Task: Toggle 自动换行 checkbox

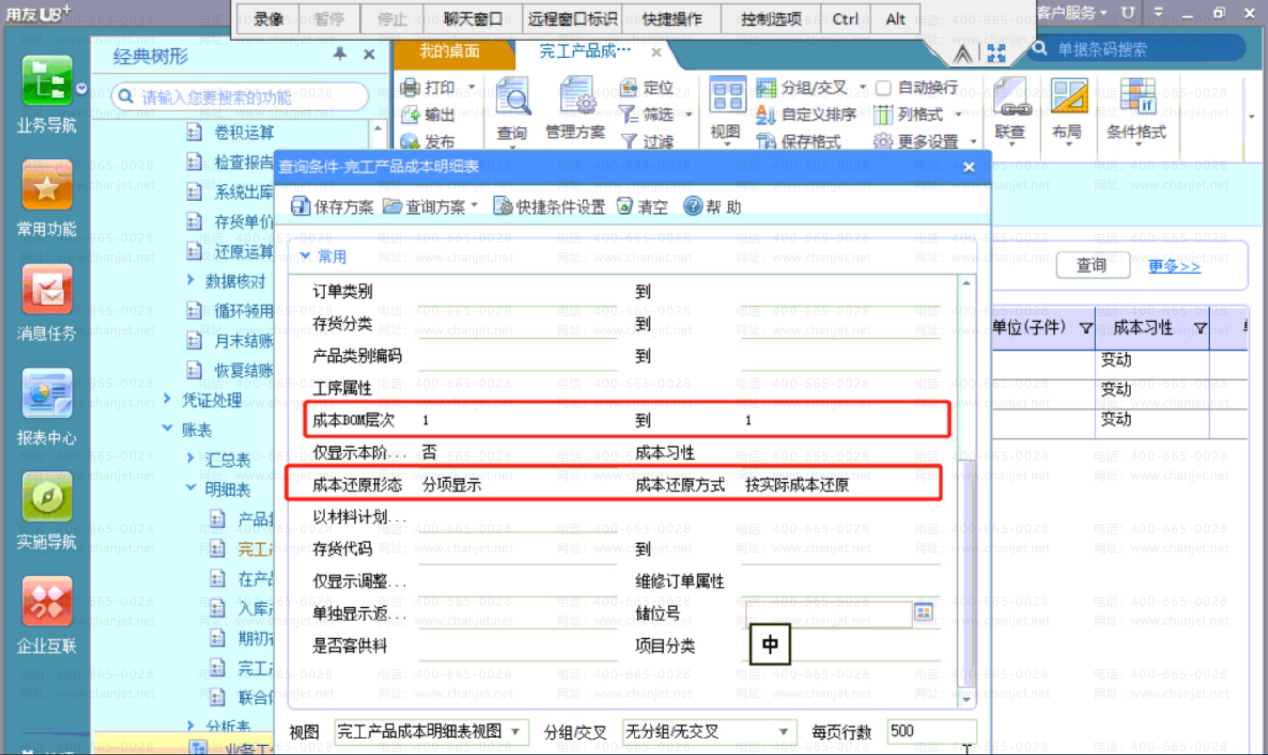Action: click(x=883, y=88)
